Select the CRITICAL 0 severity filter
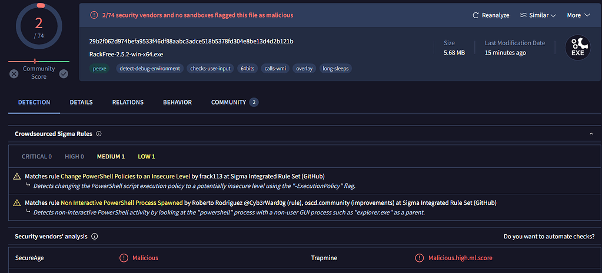Image resolution: width=602 pixels, height=273 pixels. click(x=36, y=157)
